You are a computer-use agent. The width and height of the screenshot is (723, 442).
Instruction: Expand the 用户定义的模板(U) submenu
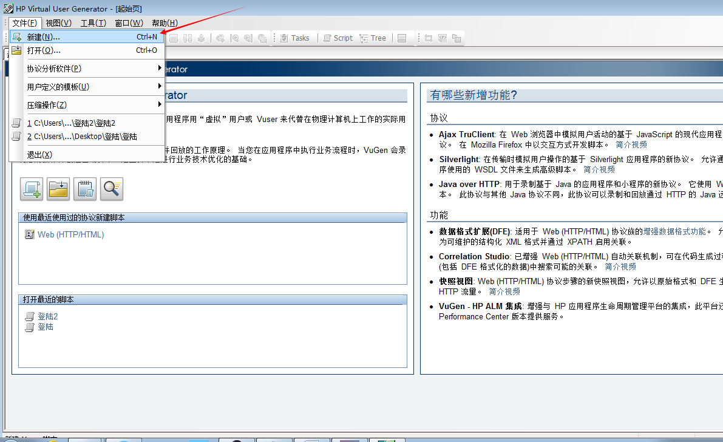[x=87, y=87]
